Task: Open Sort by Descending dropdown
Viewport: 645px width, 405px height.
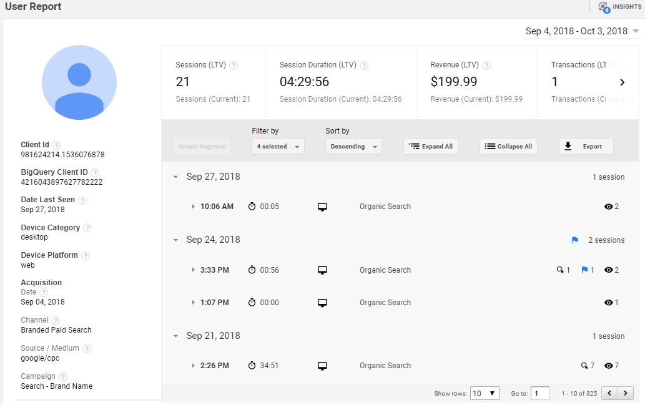Action: pyautogui.click(x=353, y=147)
